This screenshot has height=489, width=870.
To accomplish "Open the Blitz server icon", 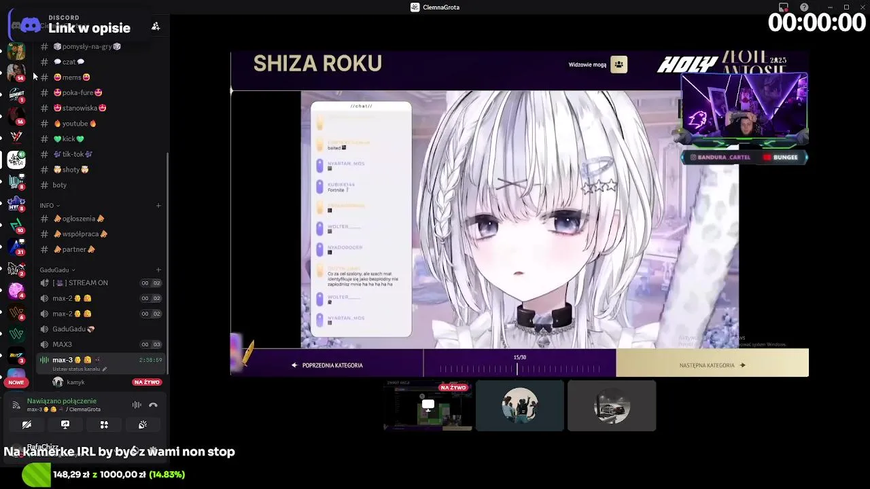I will point(16,356).
